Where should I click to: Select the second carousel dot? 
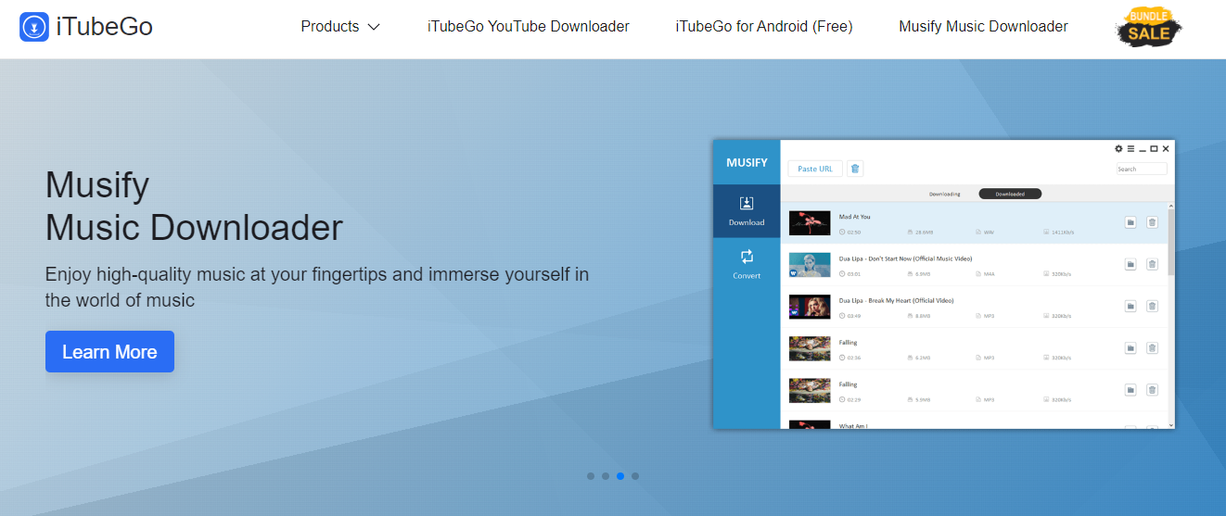click(x=606, y=476)
